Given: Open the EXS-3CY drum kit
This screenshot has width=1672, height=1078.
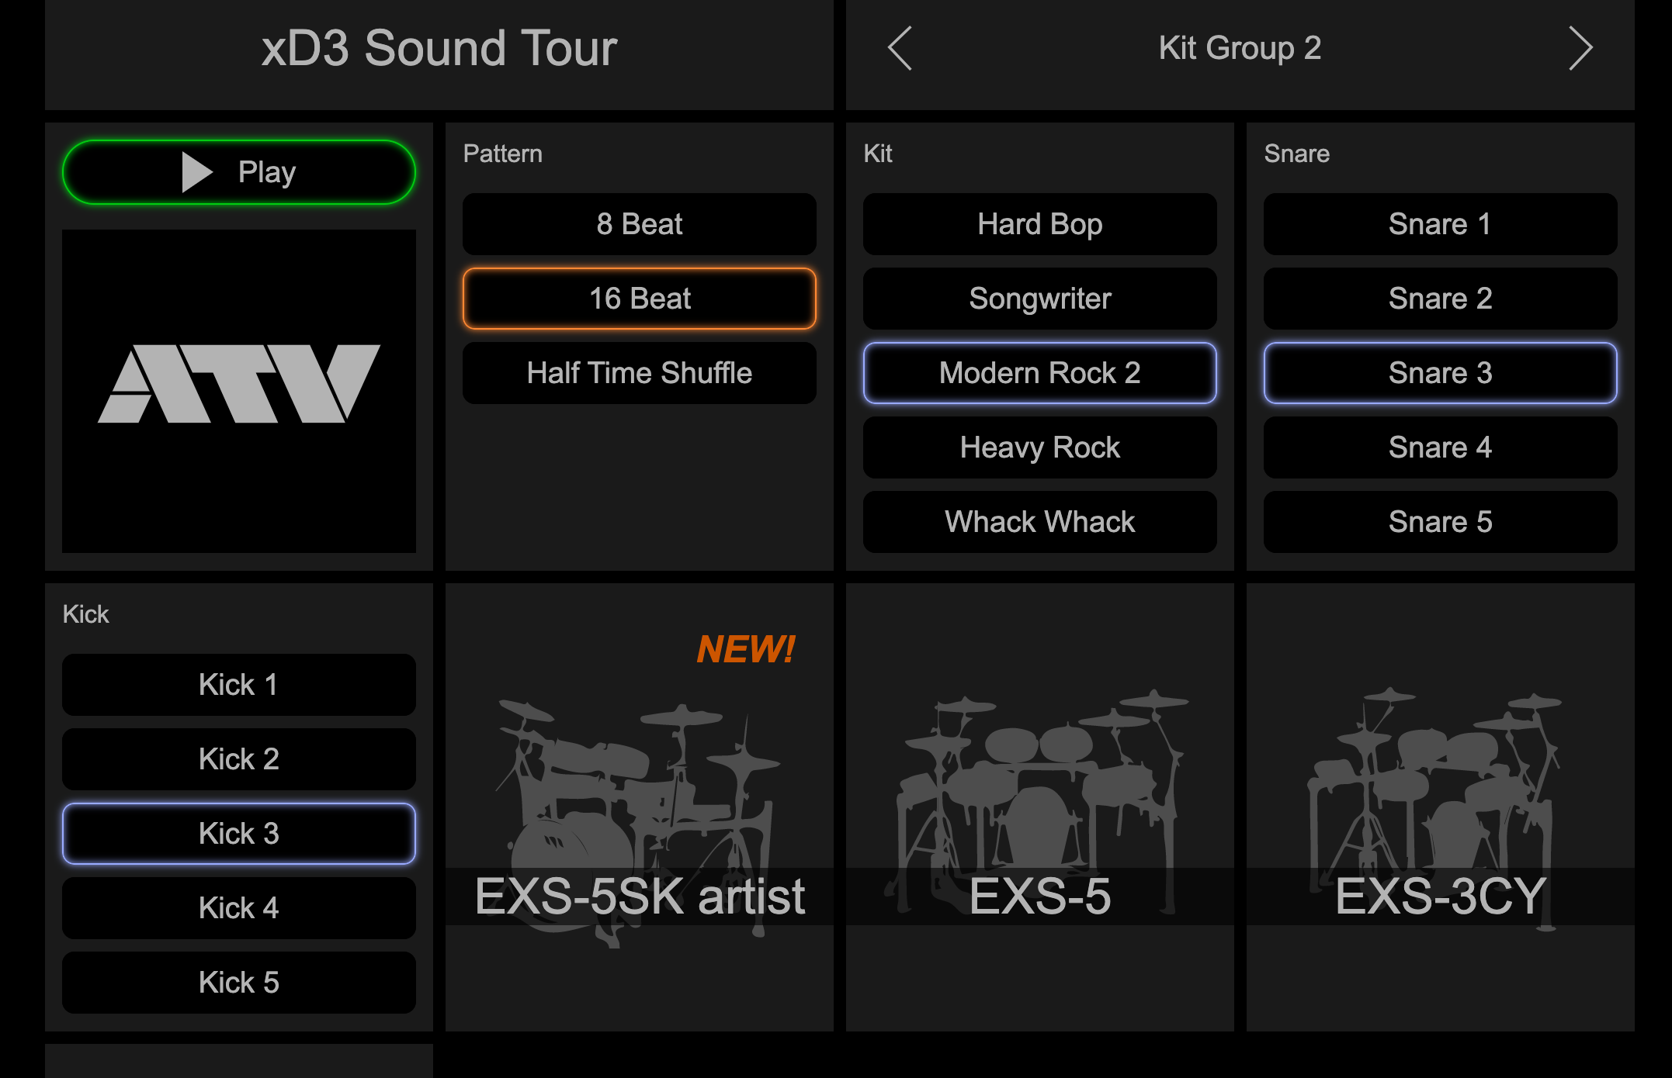Looking at the screenshot, I should click(1441, 807).
